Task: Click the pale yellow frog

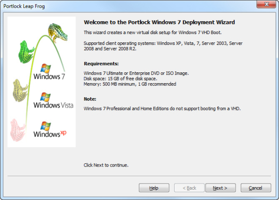Action: pos(20,90)
